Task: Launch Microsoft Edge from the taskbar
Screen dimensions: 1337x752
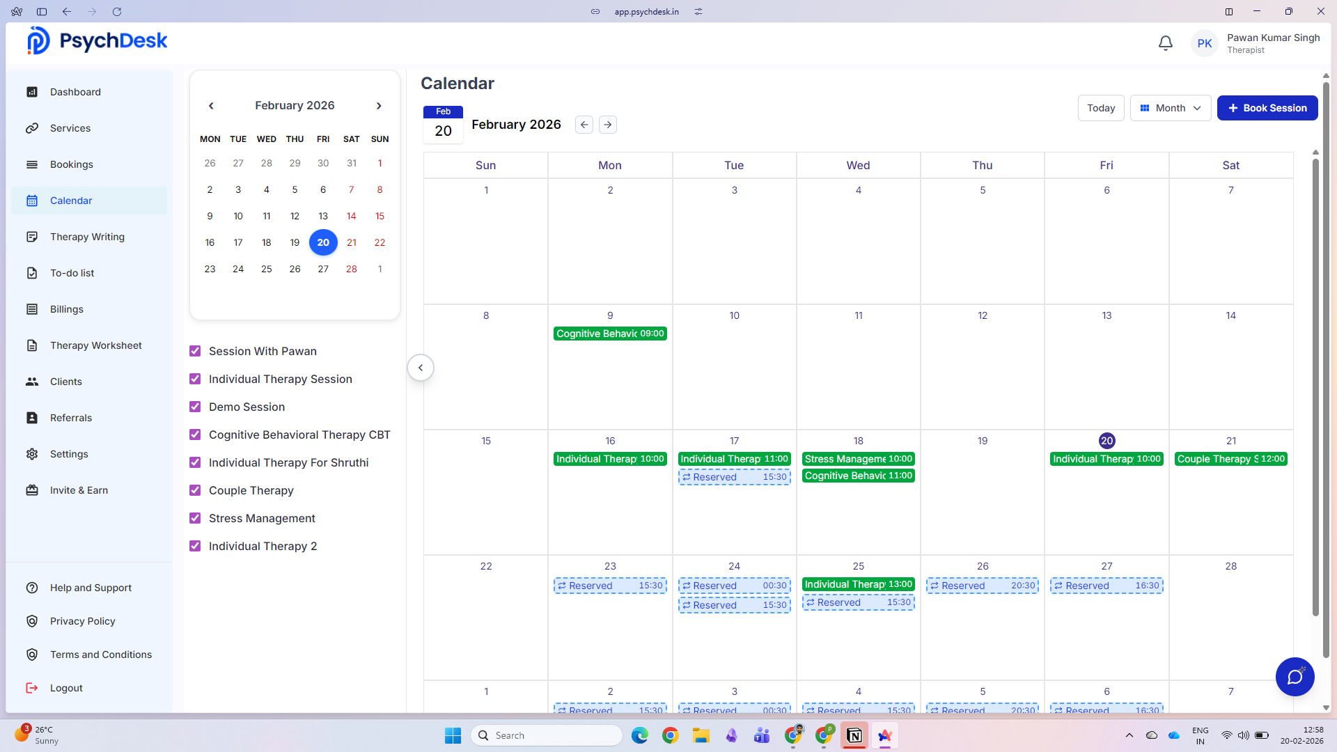Action: (x=640, y=735)
